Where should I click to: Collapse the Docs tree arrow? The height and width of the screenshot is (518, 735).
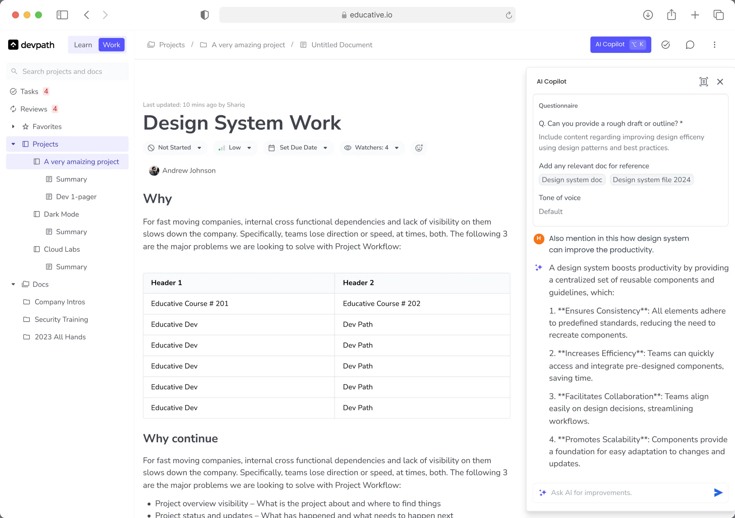[x=13, y=284]
